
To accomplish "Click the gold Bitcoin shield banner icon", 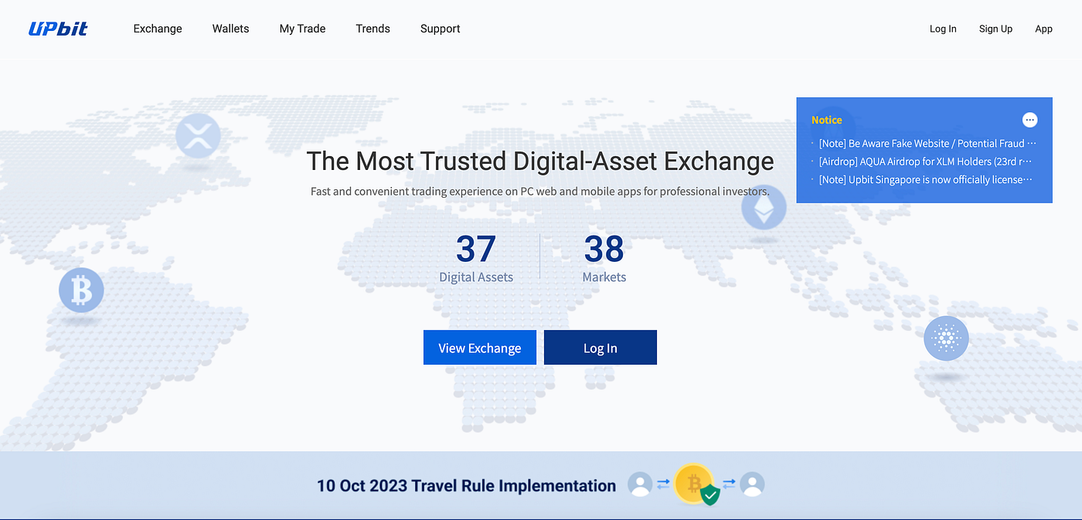I will tap(695, 485).
